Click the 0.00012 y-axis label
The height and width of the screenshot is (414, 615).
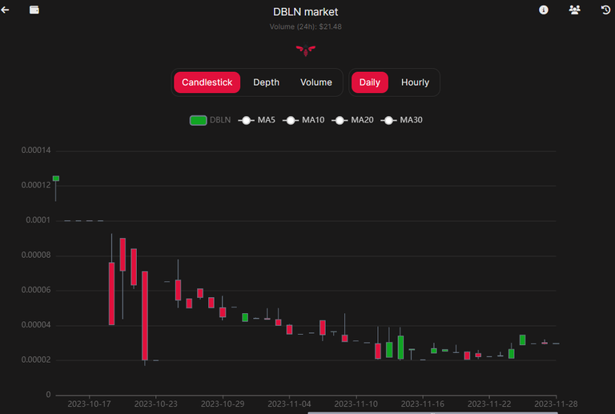click(x=36, y=185)
